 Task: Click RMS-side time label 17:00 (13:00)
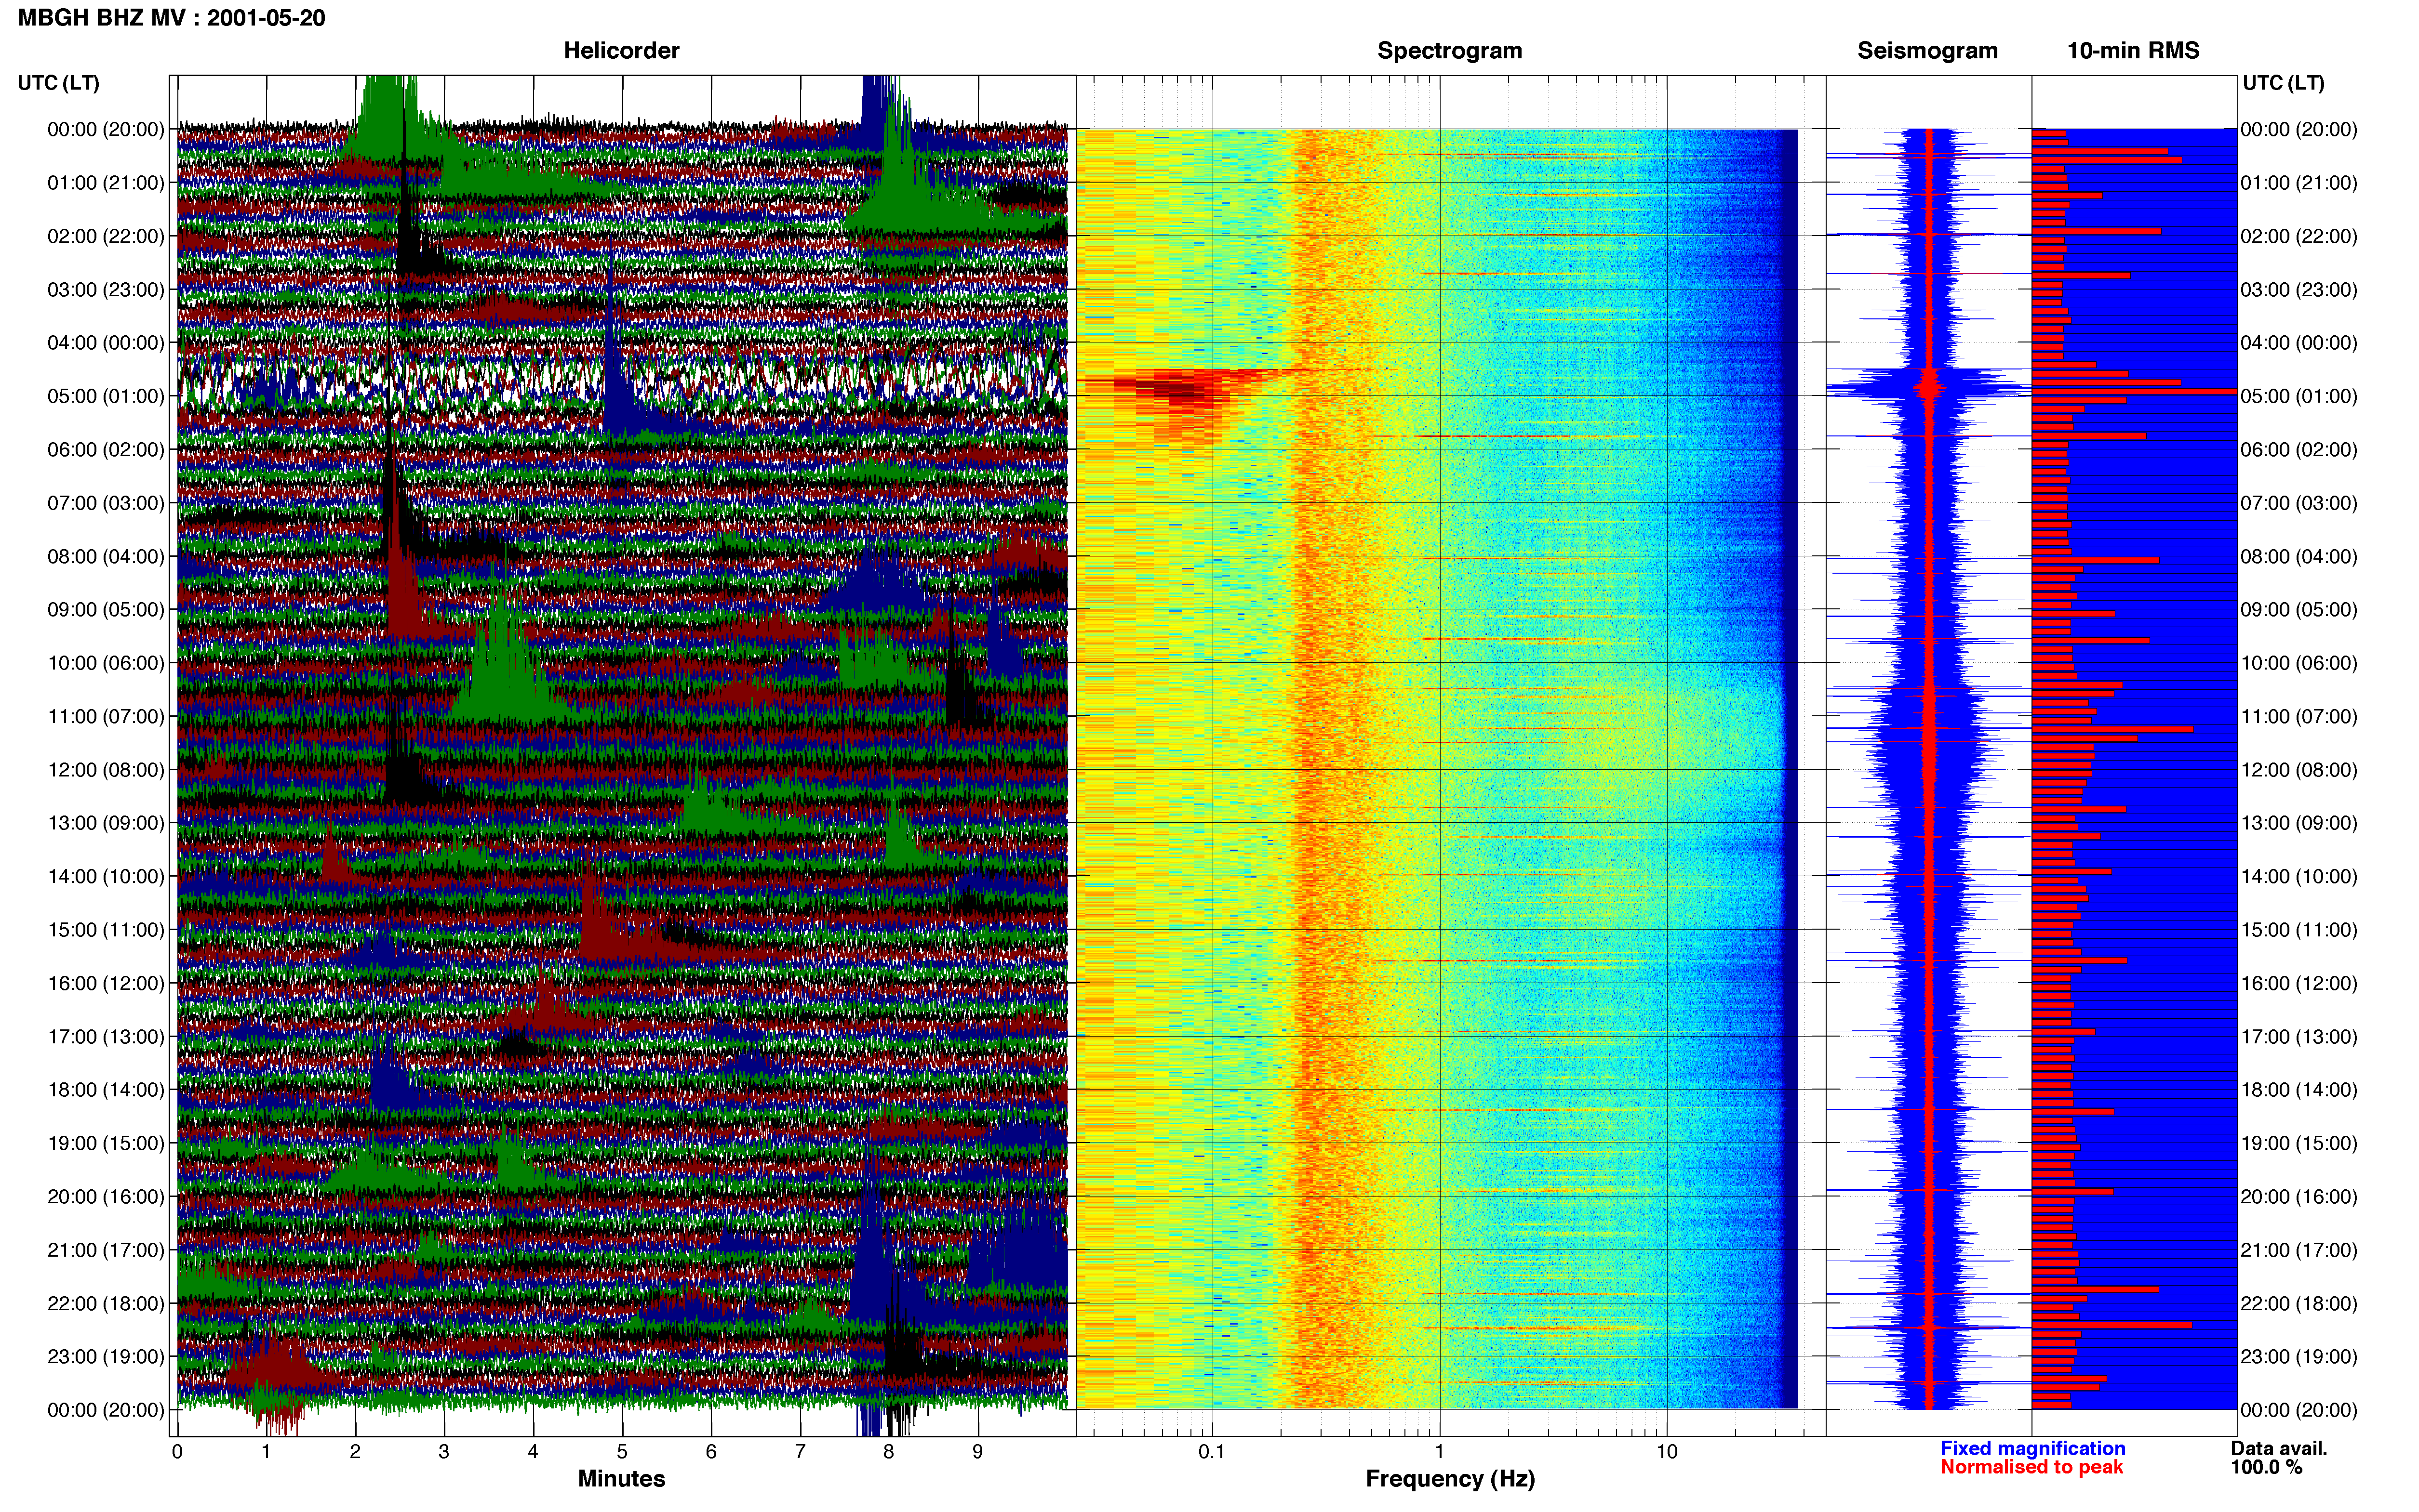(2299, 1037)
